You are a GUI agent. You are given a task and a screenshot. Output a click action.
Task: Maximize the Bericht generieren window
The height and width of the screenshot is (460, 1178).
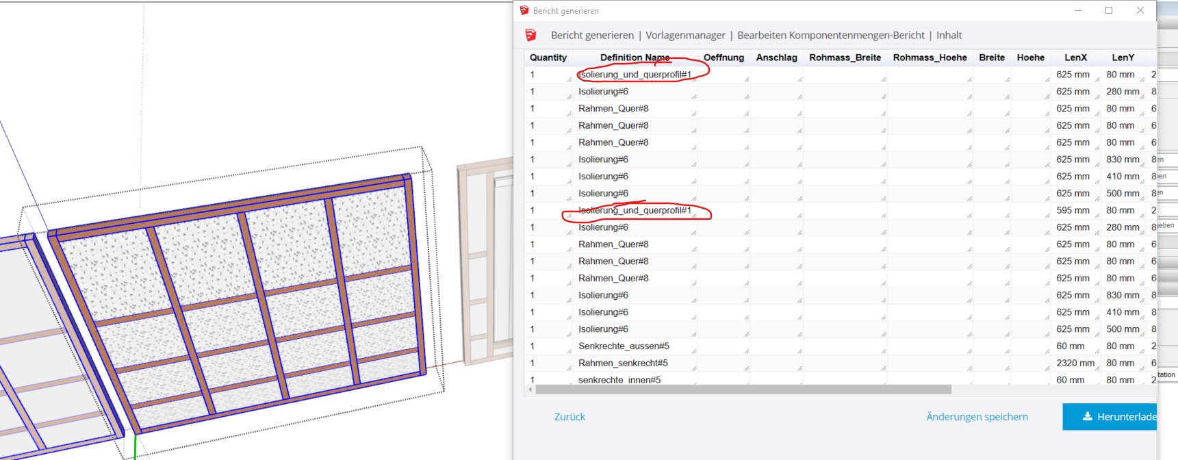[1109, 11]
